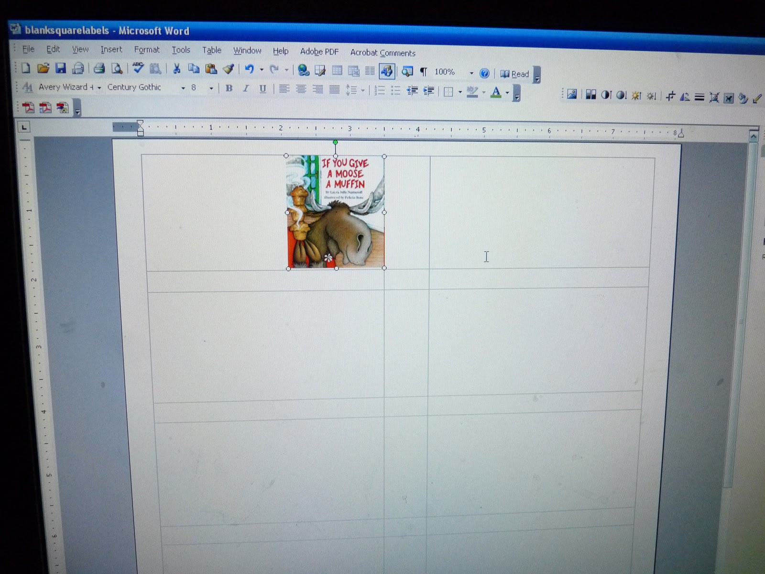Open the Table menu
The image size is (765, 574).
(x=211, y=50)
